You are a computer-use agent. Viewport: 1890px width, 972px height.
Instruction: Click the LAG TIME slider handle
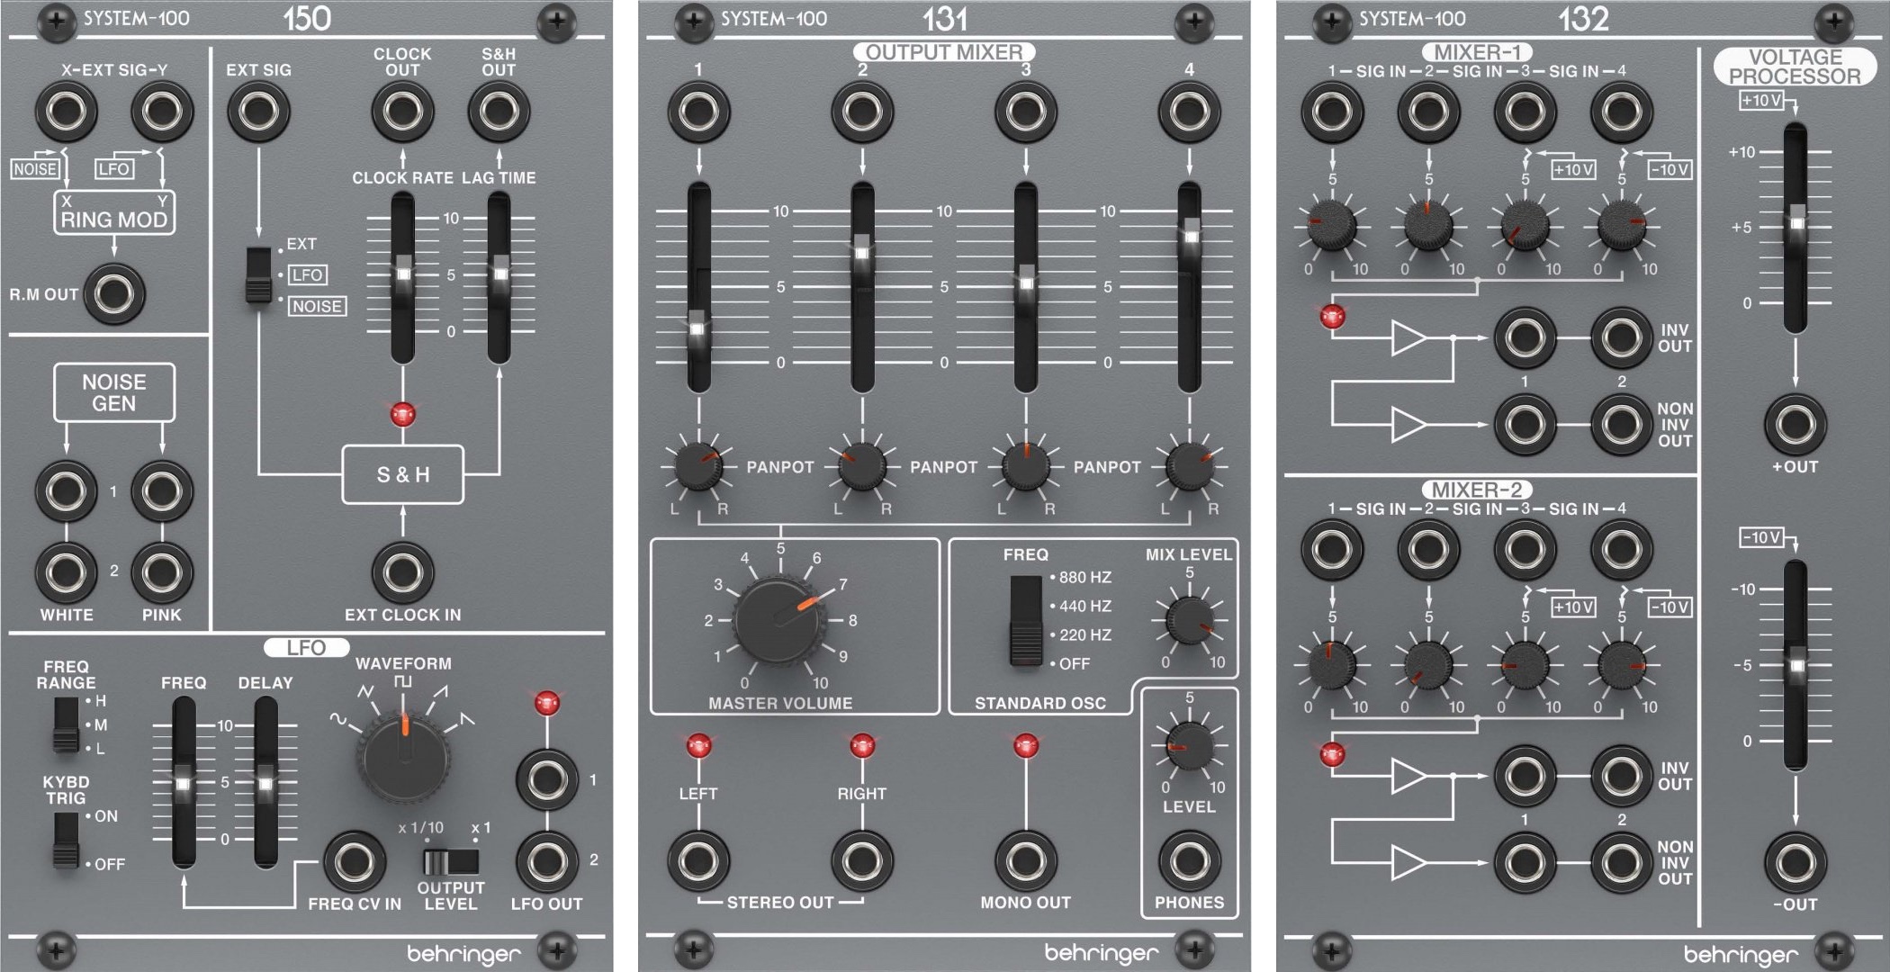point(499,273)
